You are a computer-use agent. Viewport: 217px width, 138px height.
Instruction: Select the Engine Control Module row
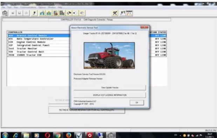point(87,42)
